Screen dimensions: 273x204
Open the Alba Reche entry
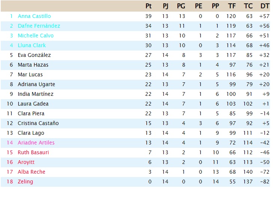[x=31, y=172]
